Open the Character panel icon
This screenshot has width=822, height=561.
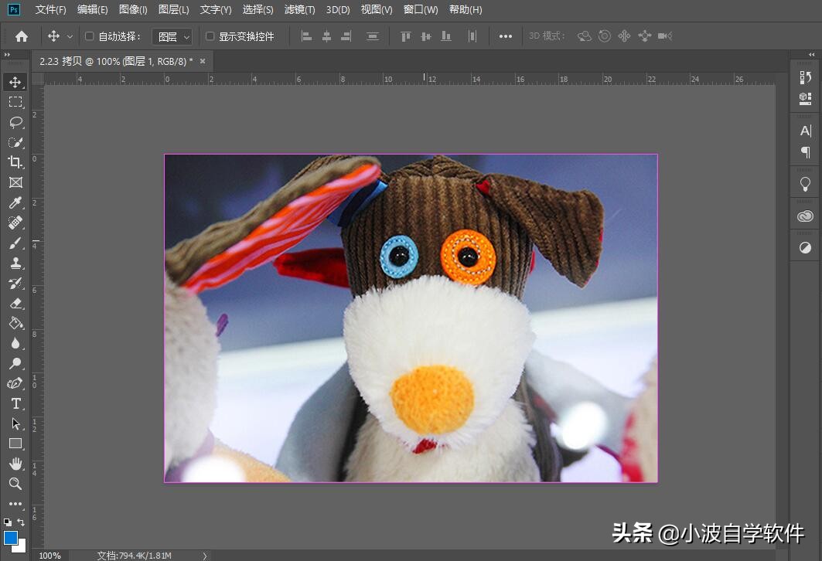click(x=805, y=131)
